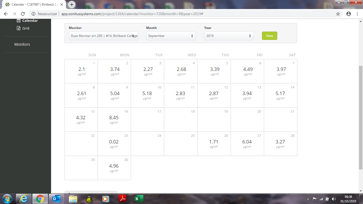
Task: Click the site info icon beside Nesecurizat
Action: click(x=33, y=14)
